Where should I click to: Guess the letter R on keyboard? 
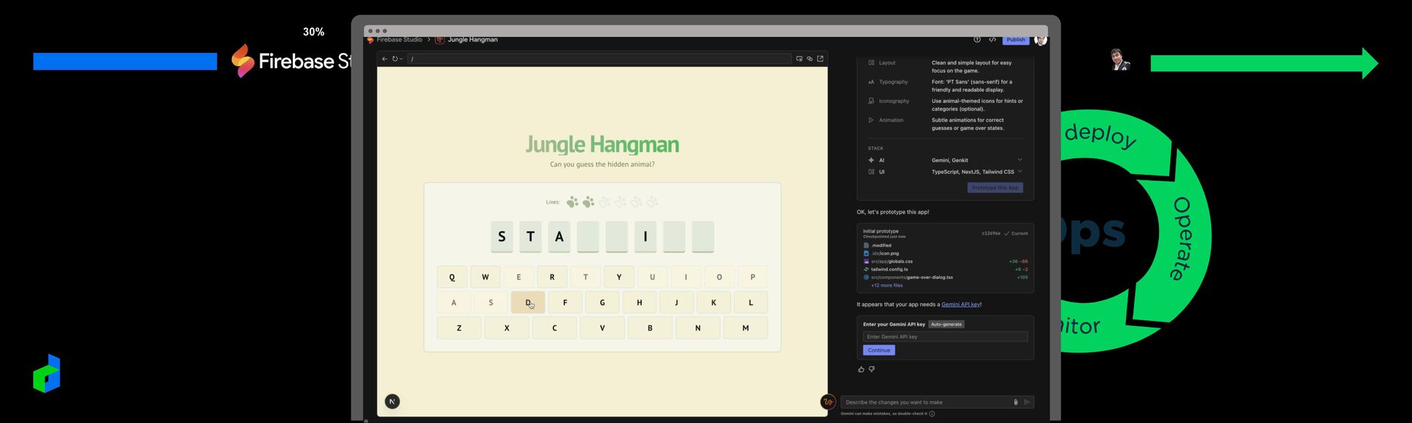(x=552, y=277)
